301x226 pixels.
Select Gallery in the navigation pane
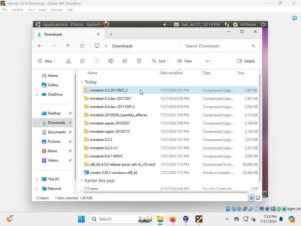pos(50,85)
